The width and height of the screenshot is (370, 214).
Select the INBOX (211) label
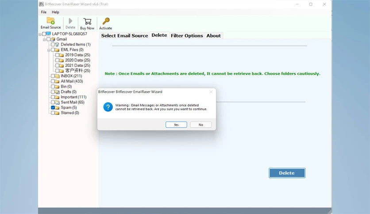(71, 76)
